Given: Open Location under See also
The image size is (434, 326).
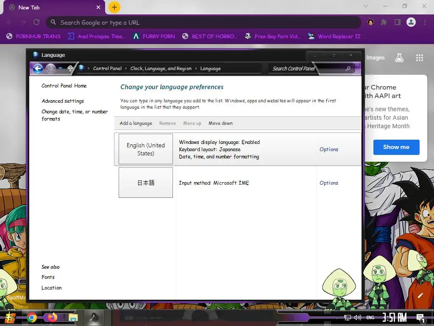Looking at the screenshot, I should coord(51,288).
